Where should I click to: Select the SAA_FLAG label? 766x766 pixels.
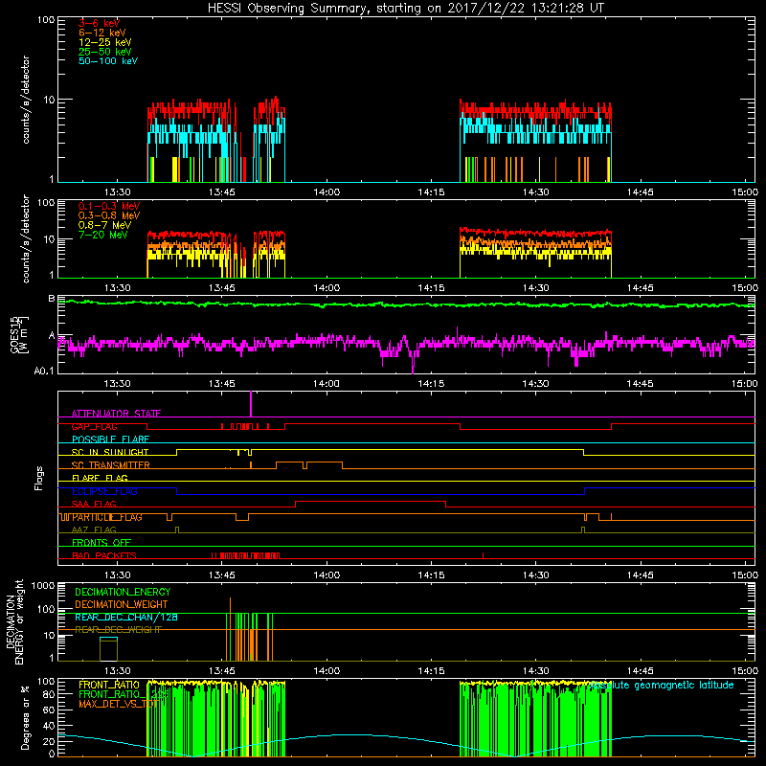(x=94, y=505)
